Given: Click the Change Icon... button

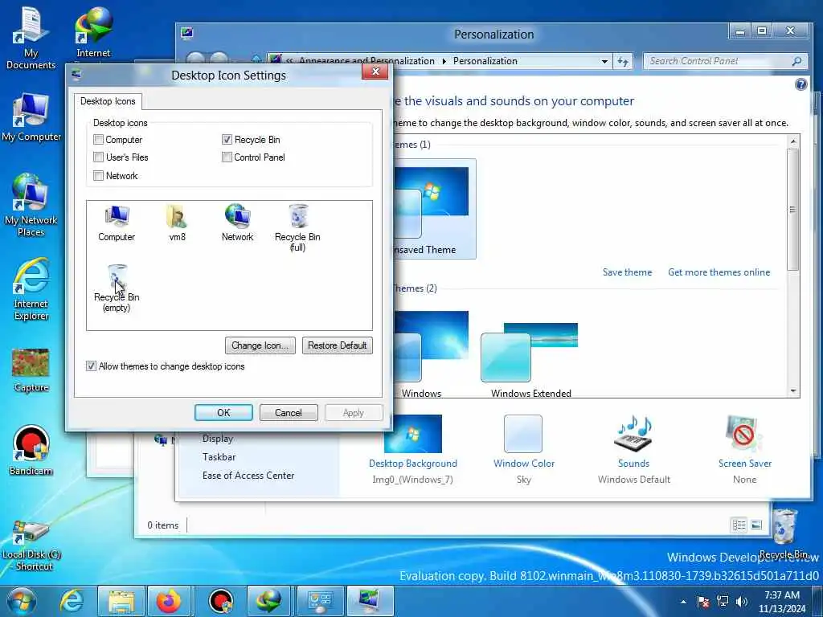Looking at the screenshot, I should click(x=260, y=345).
